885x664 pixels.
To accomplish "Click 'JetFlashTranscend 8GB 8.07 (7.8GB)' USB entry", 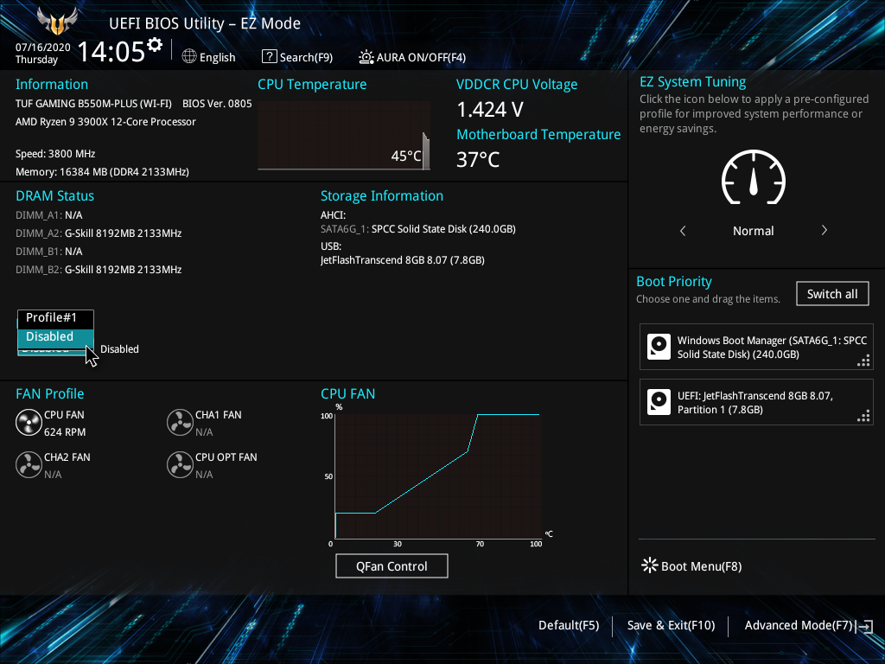I will [403, 259].
